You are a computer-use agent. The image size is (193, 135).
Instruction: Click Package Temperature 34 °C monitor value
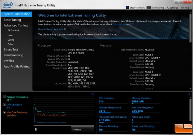coord(102,111)
